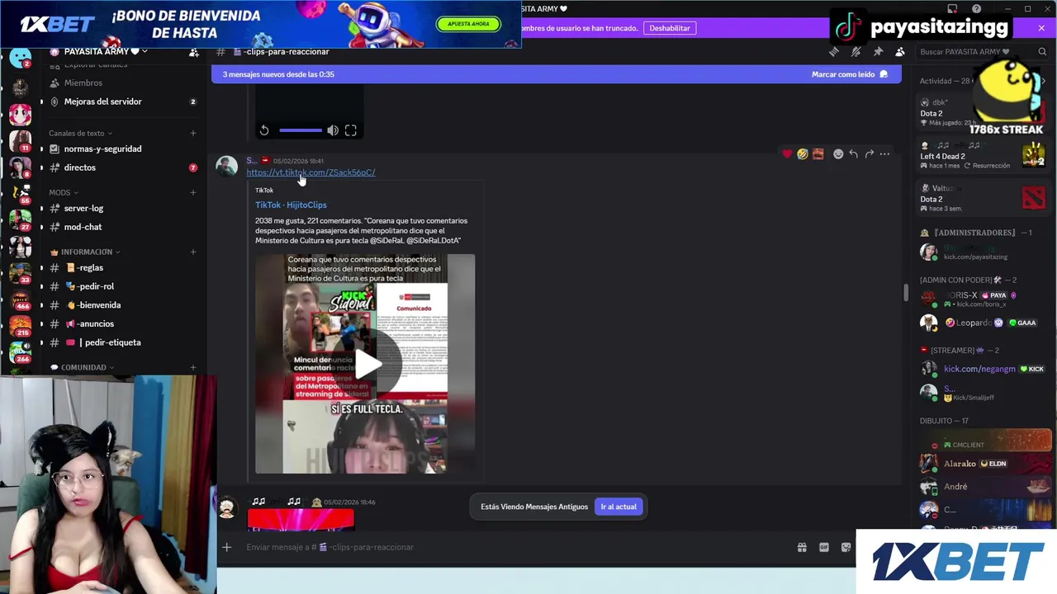Viewport: 1057px width, 594px height.
Task: Open the add reaction smiley picker
Action: [x=838, y=153]
